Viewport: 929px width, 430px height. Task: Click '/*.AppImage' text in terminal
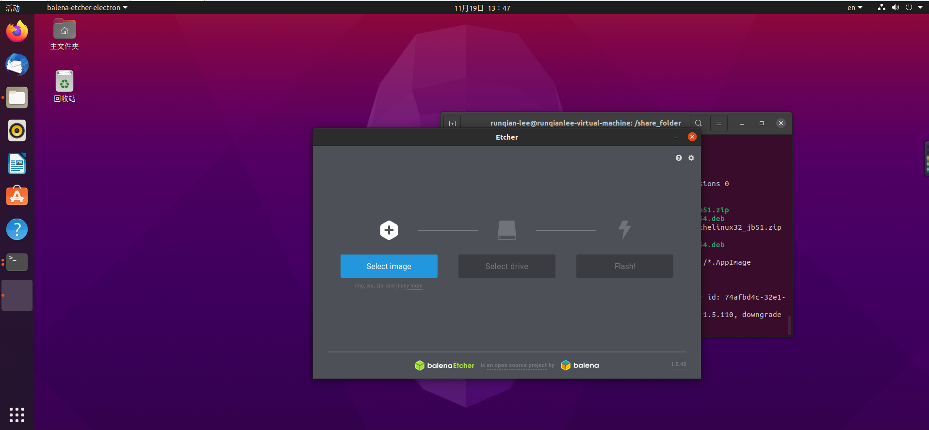click(727, 262)
